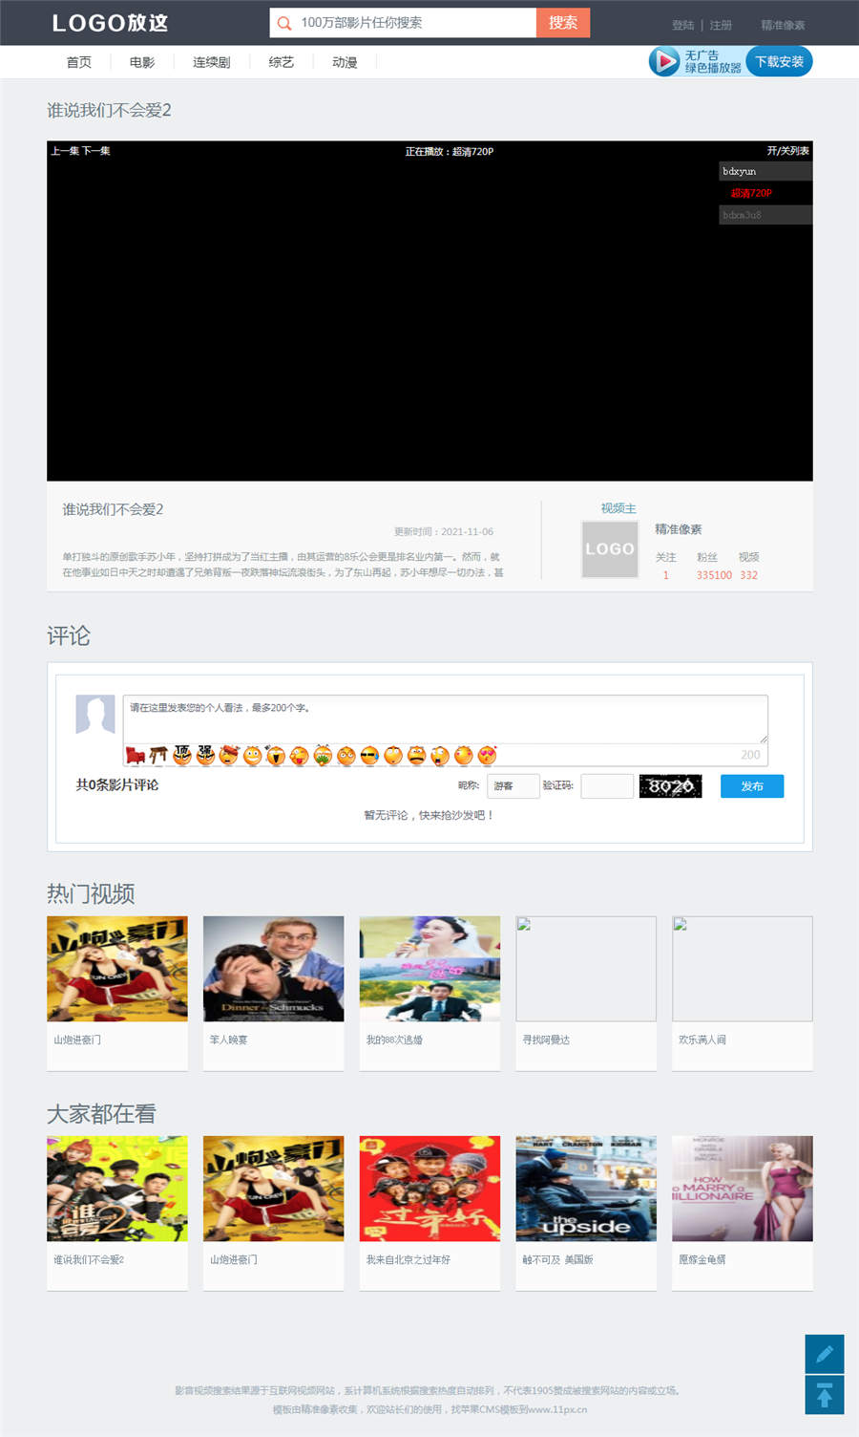The height and width of the screenshot is (1437, 859).
Task: Open the 动漫 navigation tab
Action: [x=345, y=62]
